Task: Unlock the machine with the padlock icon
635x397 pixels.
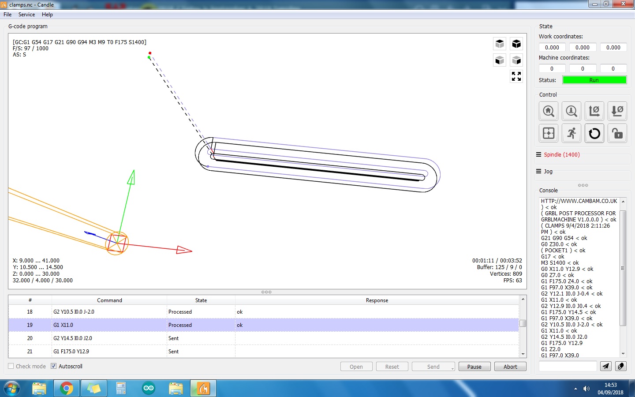Action: click(617, 133)
